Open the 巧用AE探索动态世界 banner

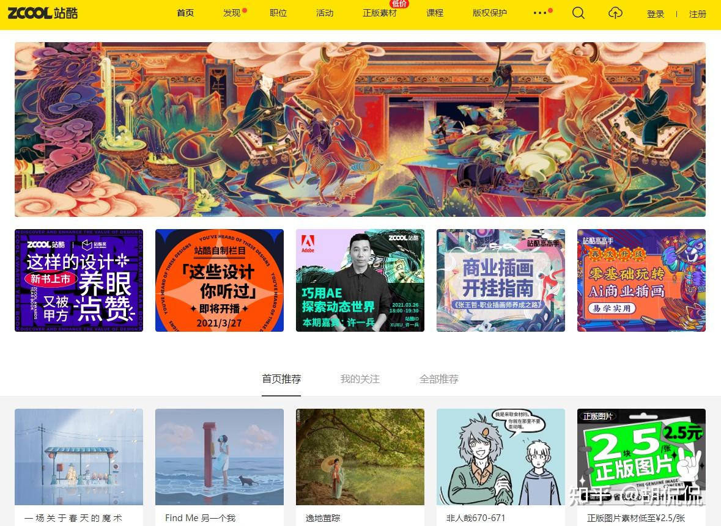tap(360, 280)
